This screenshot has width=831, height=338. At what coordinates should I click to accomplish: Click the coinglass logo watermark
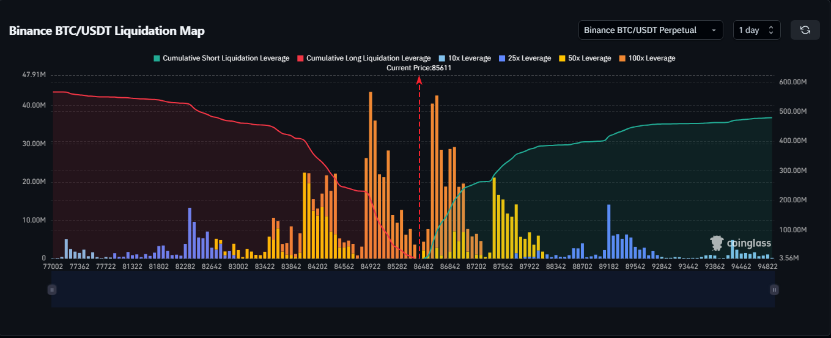coord(740,243)
